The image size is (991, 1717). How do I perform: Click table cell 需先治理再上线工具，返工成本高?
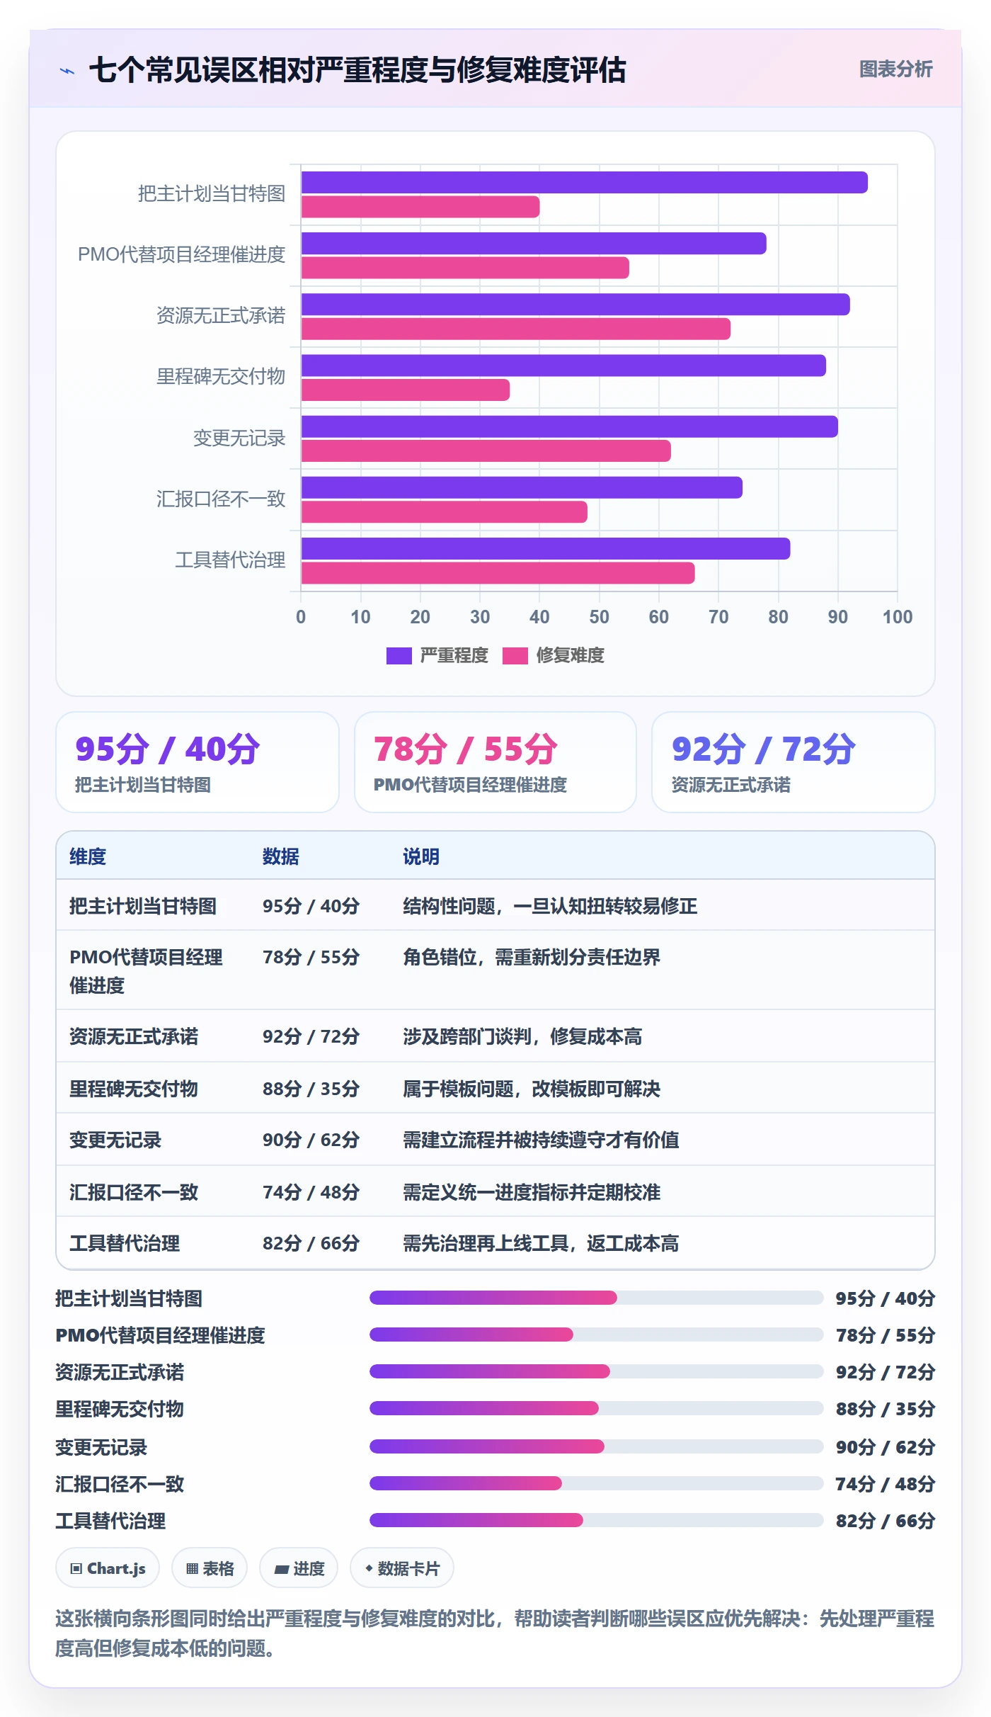541,1243
